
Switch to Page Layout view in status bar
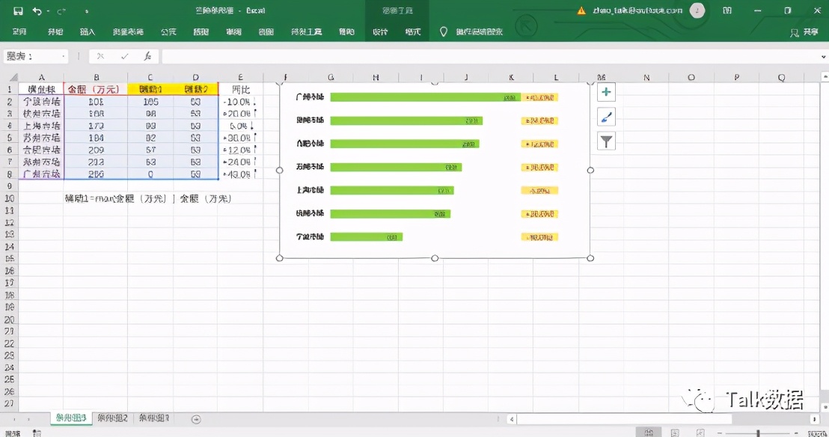click(675, 433)
